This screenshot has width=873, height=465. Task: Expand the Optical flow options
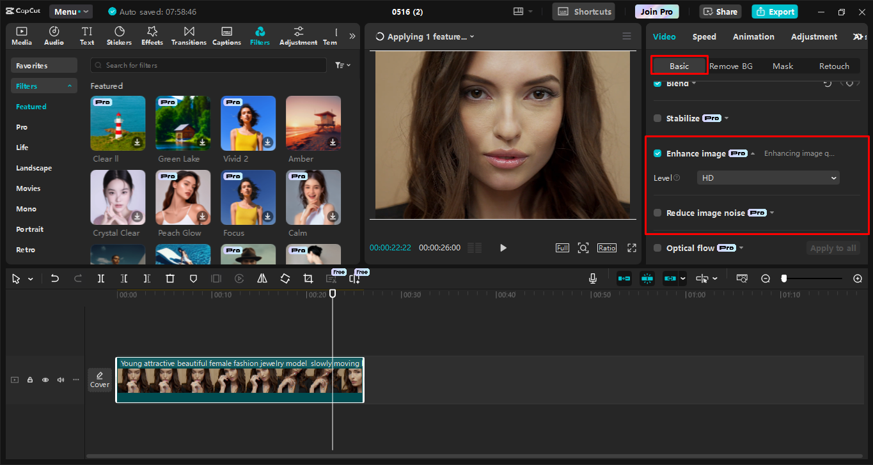click(x=741, y=248)
